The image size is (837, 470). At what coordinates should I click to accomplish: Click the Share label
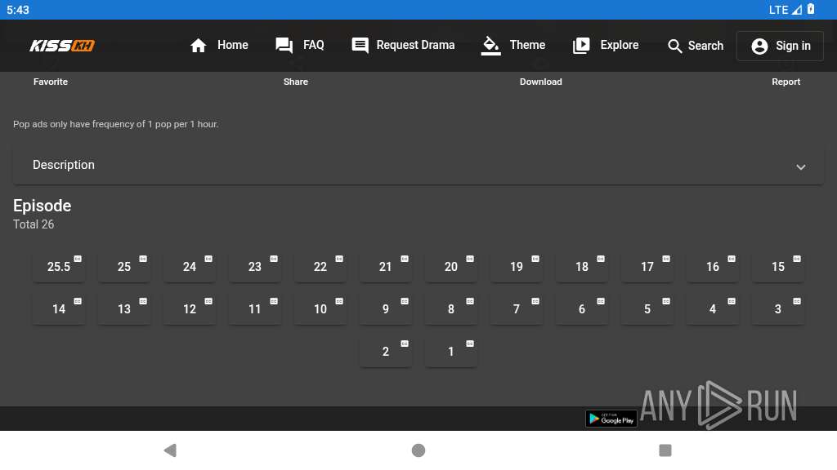tap(296, 82)
